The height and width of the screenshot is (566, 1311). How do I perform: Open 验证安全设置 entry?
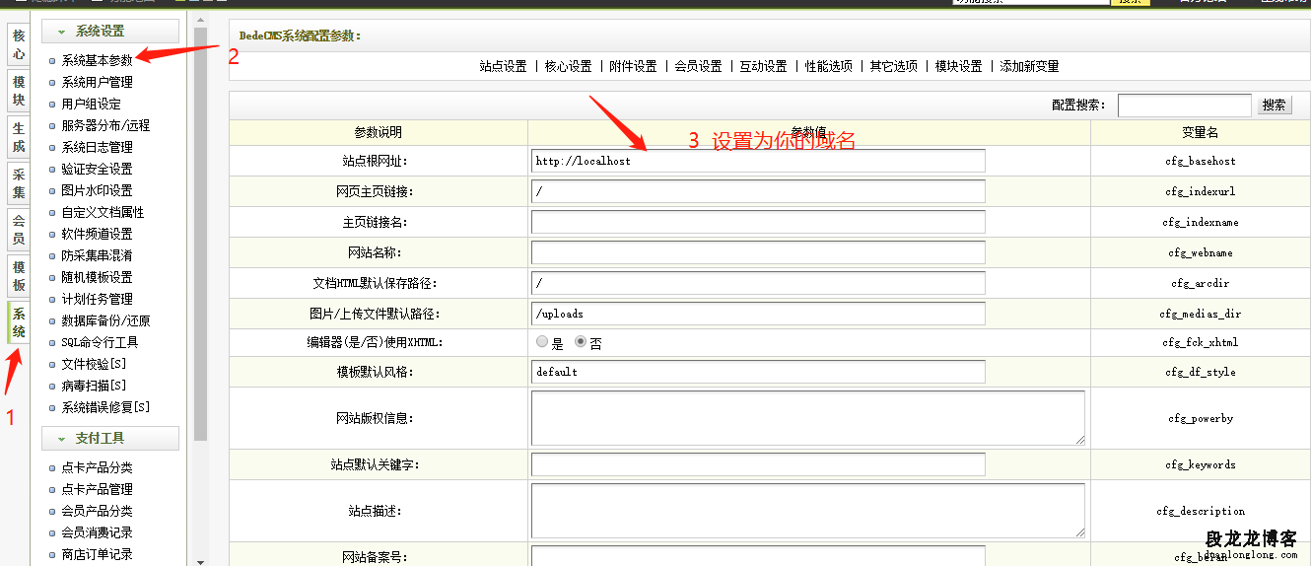pos(97,169)
